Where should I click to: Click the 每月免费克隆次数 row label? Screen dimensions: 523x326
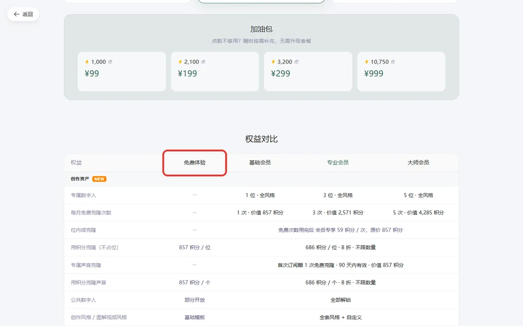(x=91, y=213)
